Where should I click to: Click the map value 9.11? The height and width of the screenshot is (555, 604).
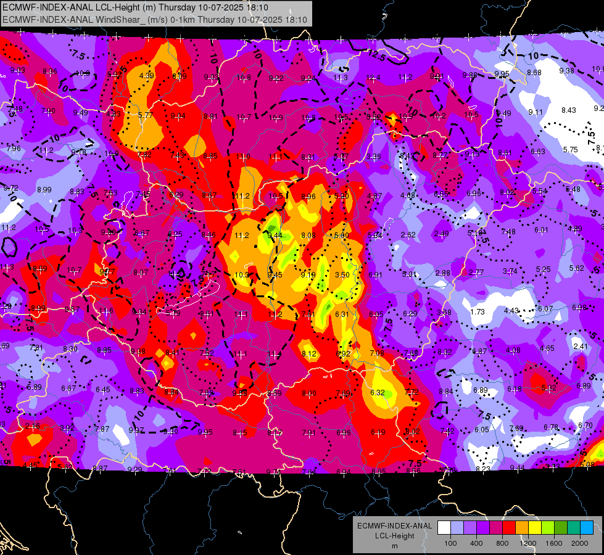click(536, 112)
